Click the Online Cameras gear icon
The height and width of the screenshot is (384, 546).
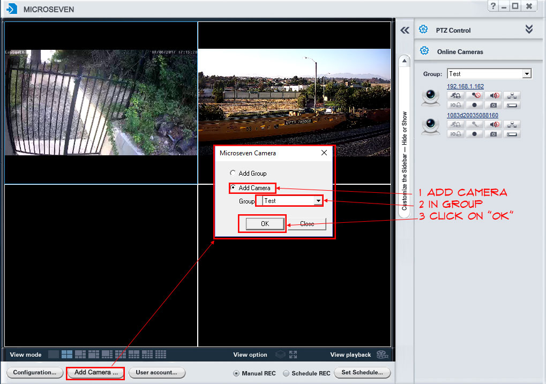424,51
